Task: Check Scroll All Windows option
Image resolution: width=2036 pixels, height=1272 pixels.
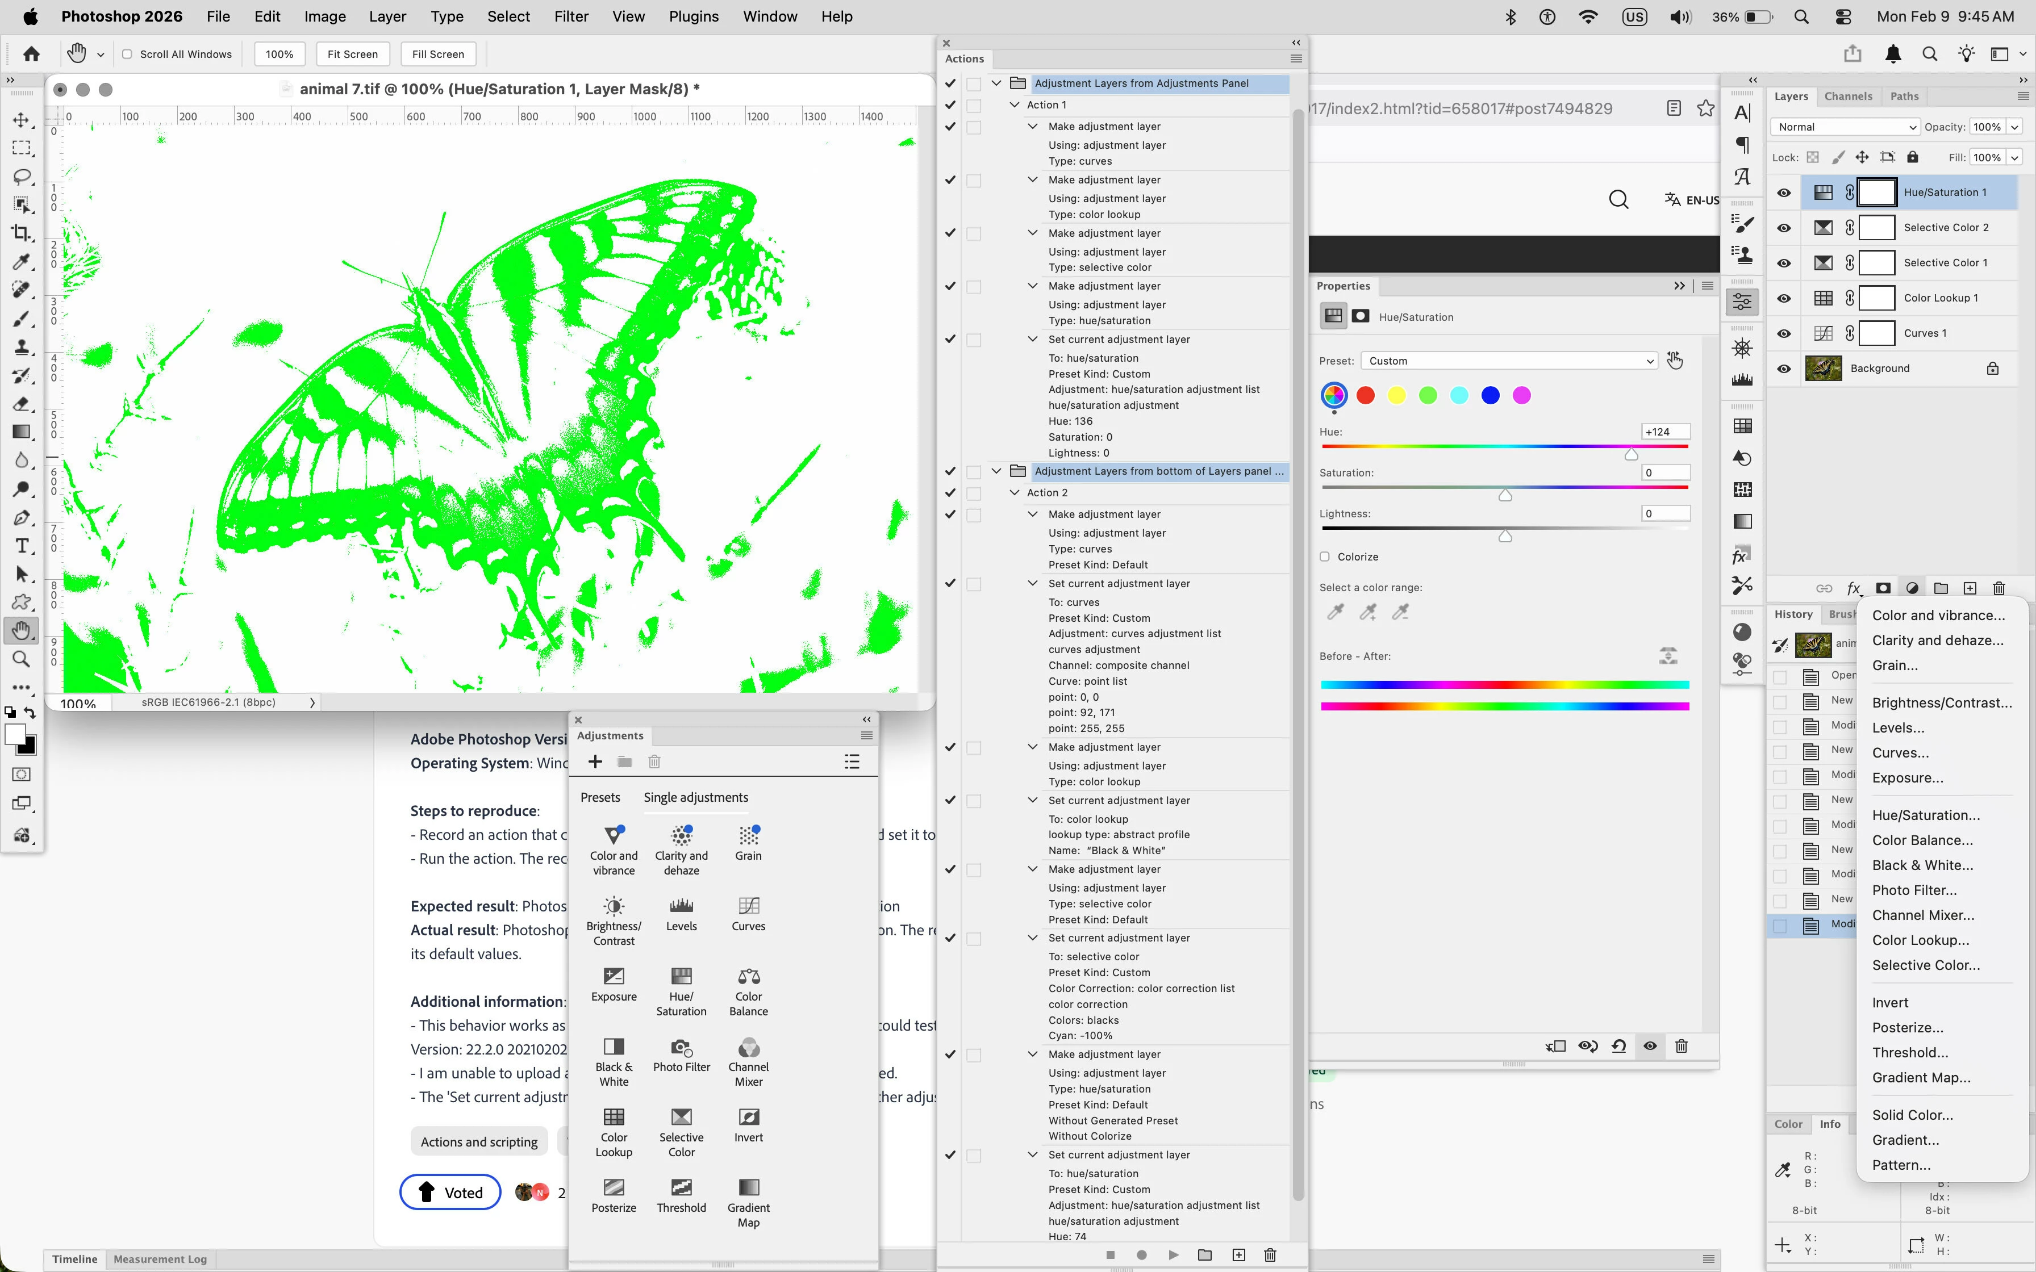Action: pyautogui.click(x=127, y=54)
